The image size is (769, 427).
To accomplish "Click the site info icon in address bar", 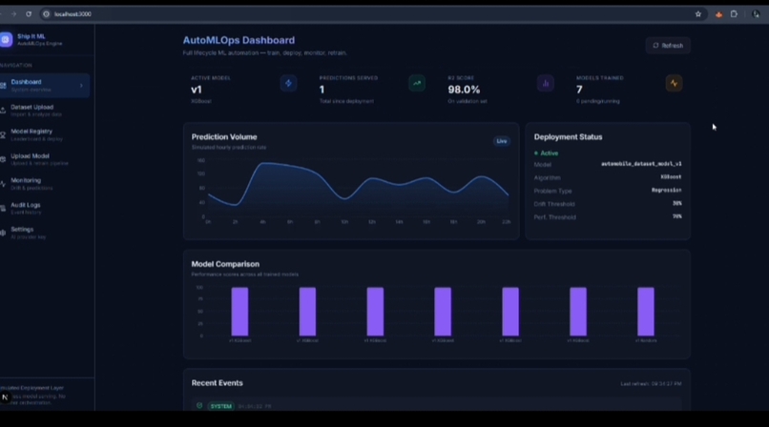I will point(46,14).
